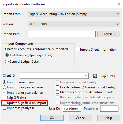123x124 pixels.
Task: Click the OK button
Action: (52, 118)
